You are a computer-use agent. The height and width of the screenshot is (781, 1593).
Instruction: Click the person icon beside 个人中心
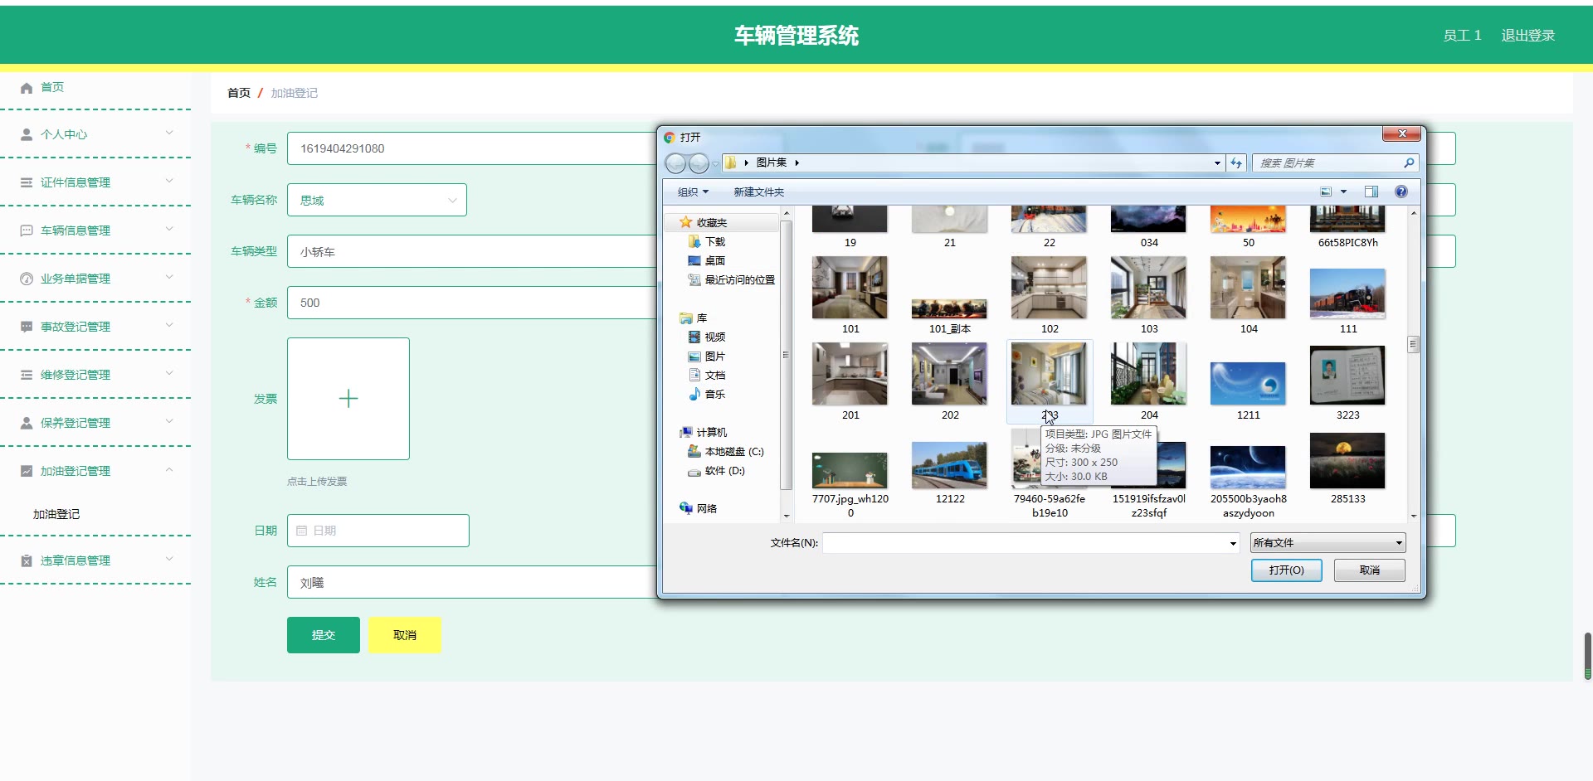coord(27,134)
